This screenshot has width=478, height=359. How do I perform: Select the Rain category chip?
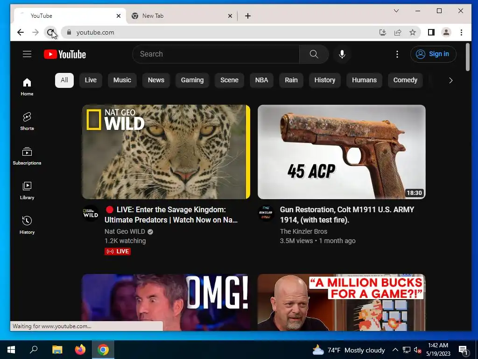291,80
